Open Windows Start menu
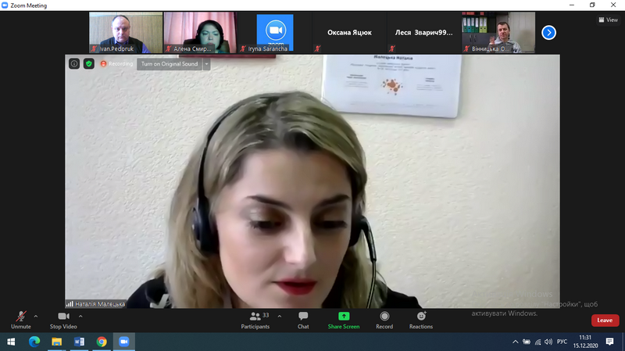This screenshot has height=351, width=625. point(11,342)
